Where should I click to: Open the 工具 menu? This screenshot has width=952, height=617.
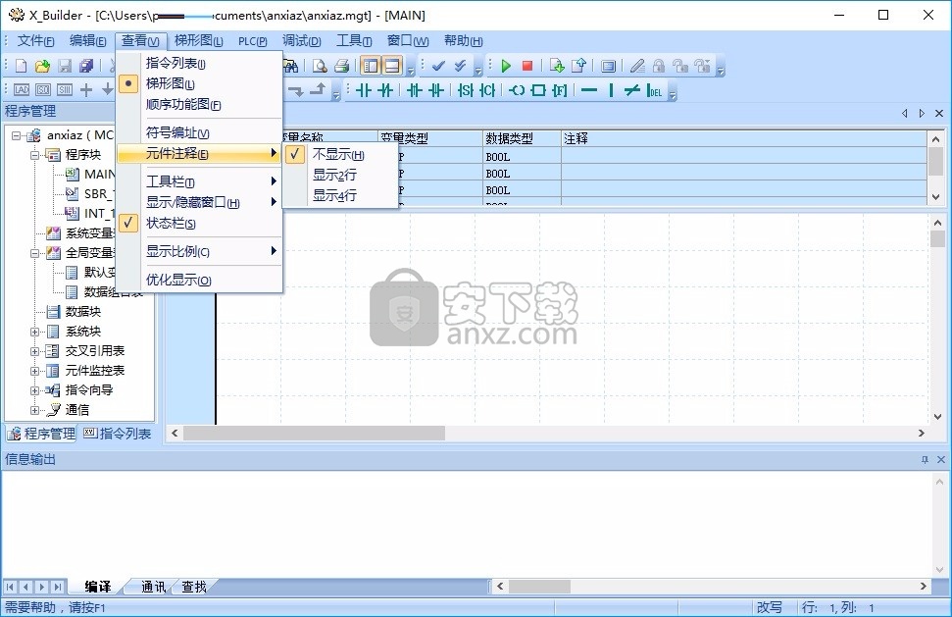(x=354, y=40)
